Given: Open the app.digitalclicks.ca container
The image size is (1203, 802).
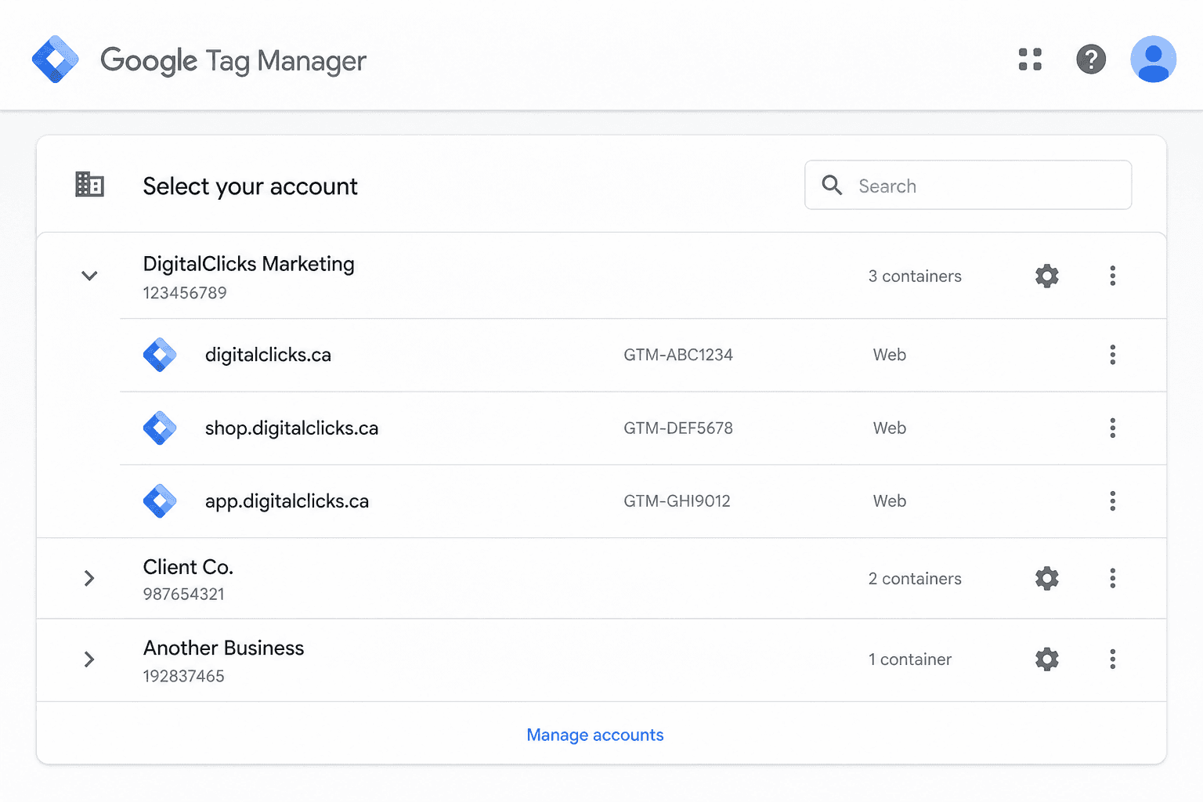Looking at the screenshot, I should pyautogui.click(x=287, y=501).
